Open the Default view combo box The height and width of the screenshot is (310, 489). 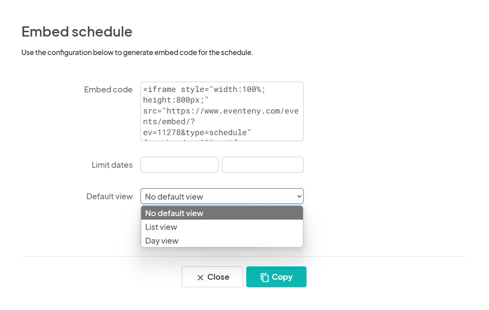click(x=222, y=196)
